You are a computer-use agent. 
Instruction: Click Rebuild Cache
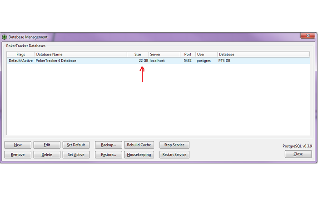(x=139, y=145)
